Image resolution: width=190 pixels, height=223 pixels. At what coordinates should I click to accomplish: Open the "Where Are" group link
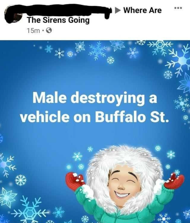pyautogui.click(x=143, y=10)
